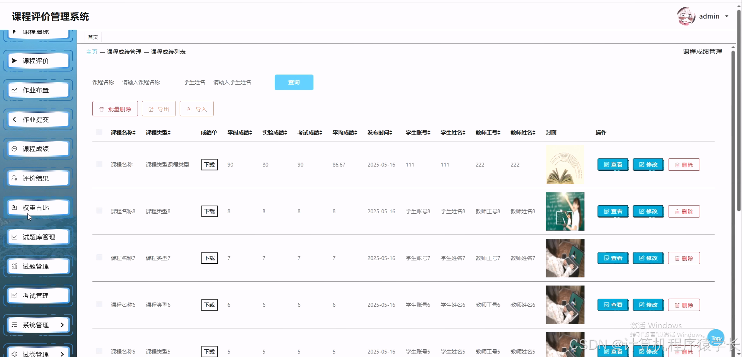Screen dimensions: 742x357
Task: Click 修改 for 课程名称7 row
Action: point(648,258)
